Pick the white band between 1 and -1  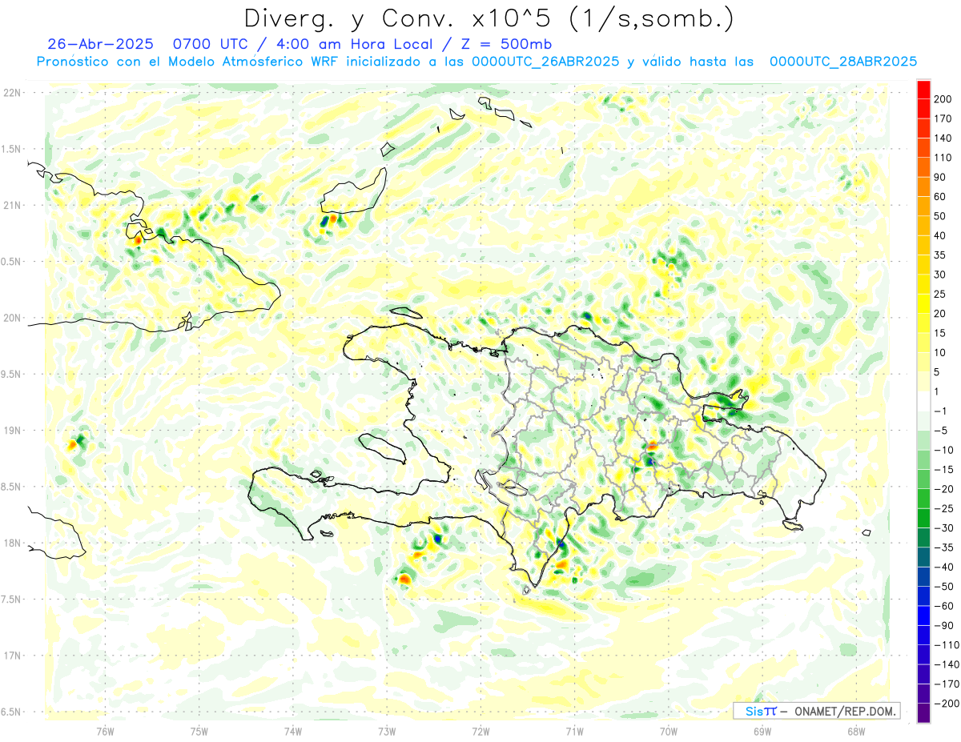coord(923,401)
